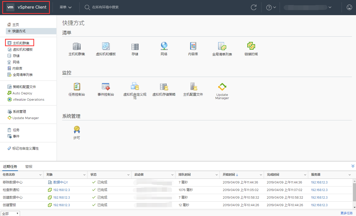Click 检查新通知 task name cell
The width and height of the screenshot is (356, 216).
click(x=11, y=190)
